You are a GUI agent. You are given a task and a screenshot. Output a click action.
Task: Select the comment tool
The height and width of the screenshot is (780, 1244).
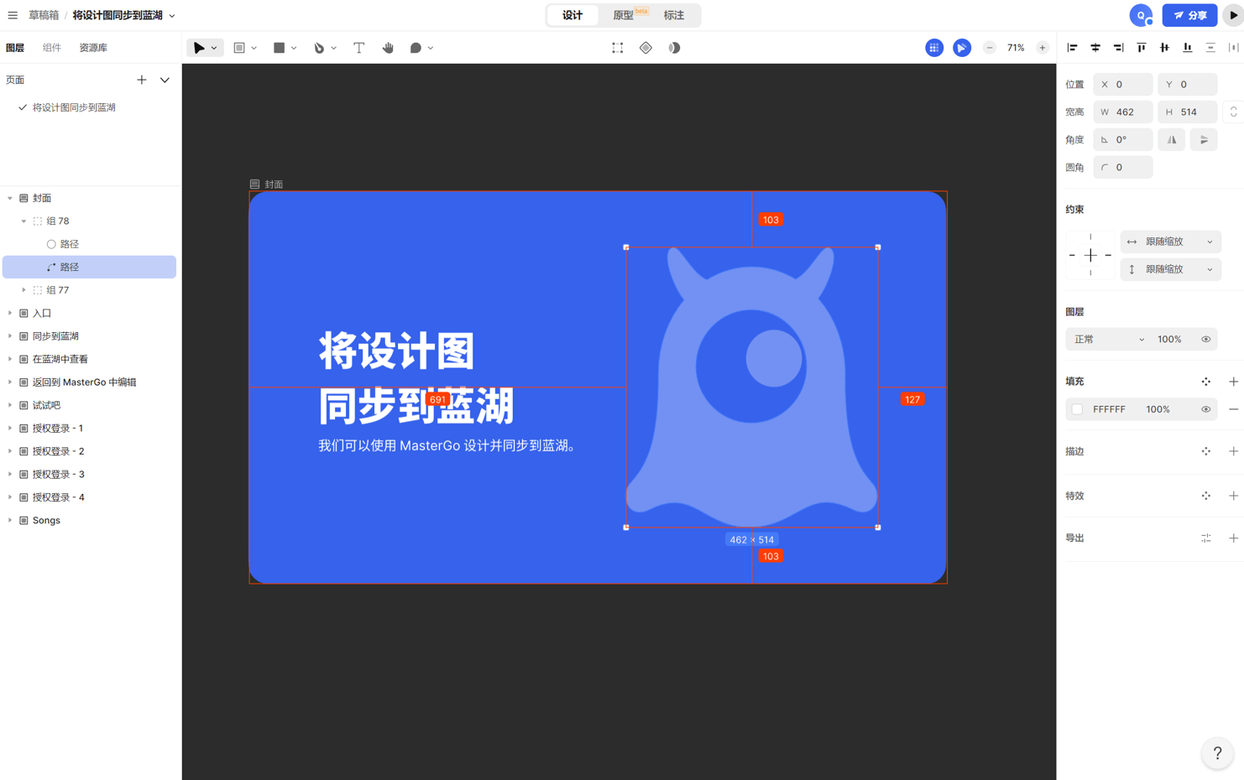416,48
